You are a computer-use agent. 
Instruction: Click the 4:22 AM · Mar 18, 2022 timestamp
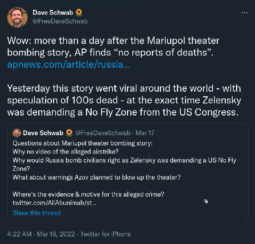point(41,234)
